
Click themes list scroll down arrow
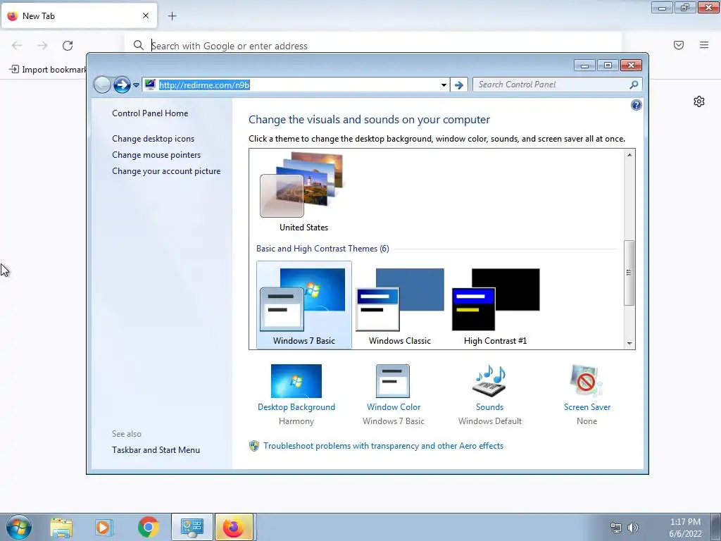pyautogui.click(x=629, y=344)
